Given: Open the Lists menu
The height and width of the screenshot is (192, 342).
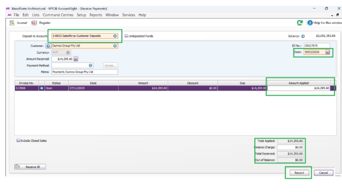Looking at the screenshot, I should (x=36, y=15).
